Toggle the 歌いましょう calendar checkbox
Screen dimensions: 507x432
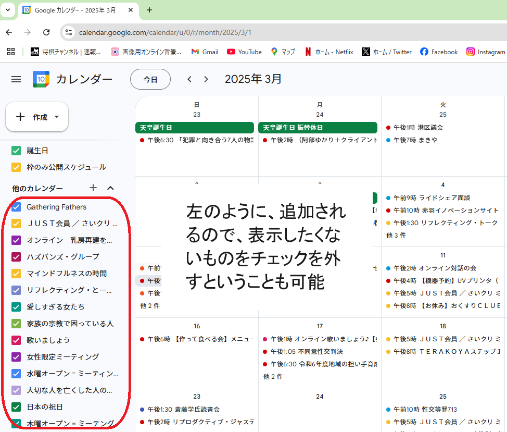point(16,340)
